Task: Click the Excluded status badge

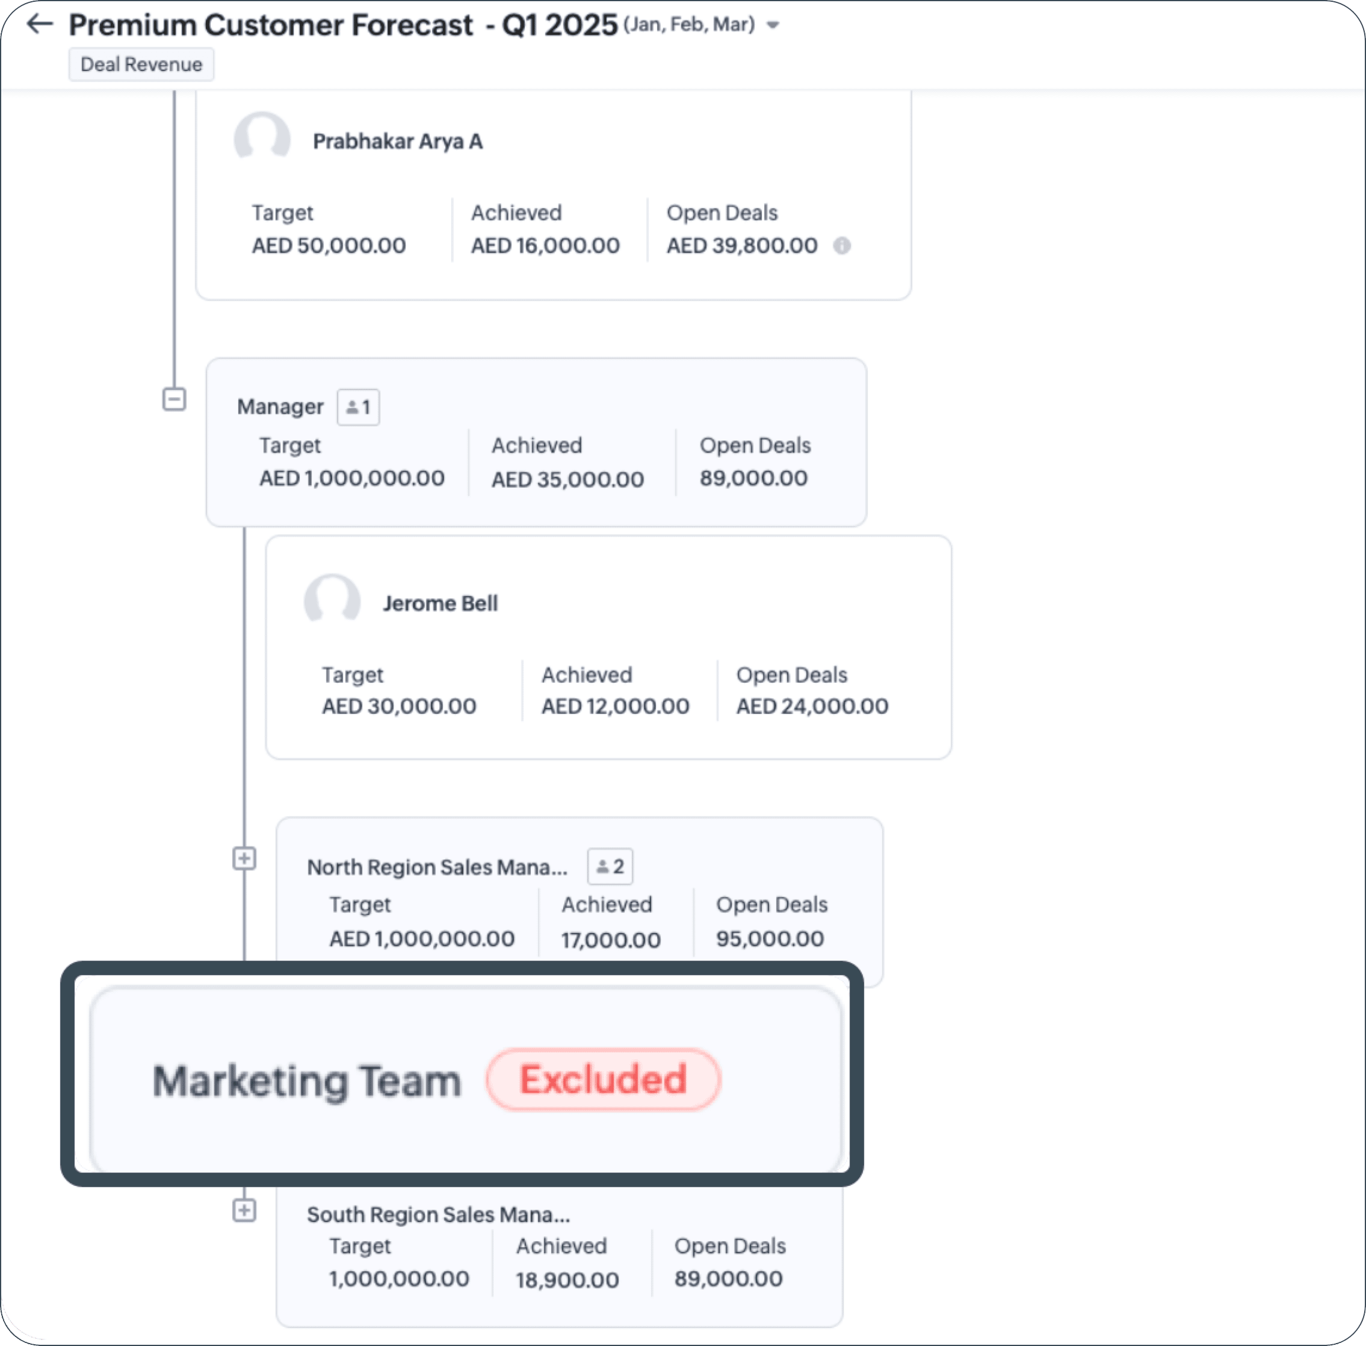Action: pyautogui.click(x=603, y=1079)
